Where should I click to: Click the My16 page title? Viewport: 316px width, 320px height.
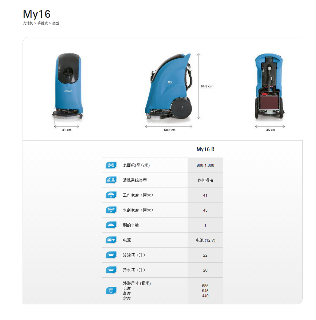(37, 14)
